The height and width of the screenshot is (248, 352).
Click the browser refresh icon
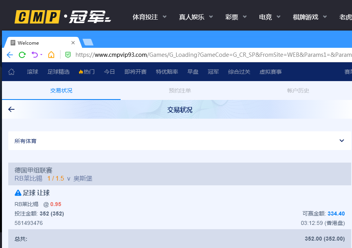[22, 55]
